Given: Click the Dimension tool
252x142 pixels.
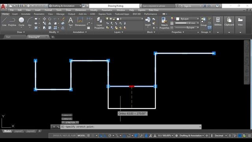Looking at the screenshot, I should 80,22.
